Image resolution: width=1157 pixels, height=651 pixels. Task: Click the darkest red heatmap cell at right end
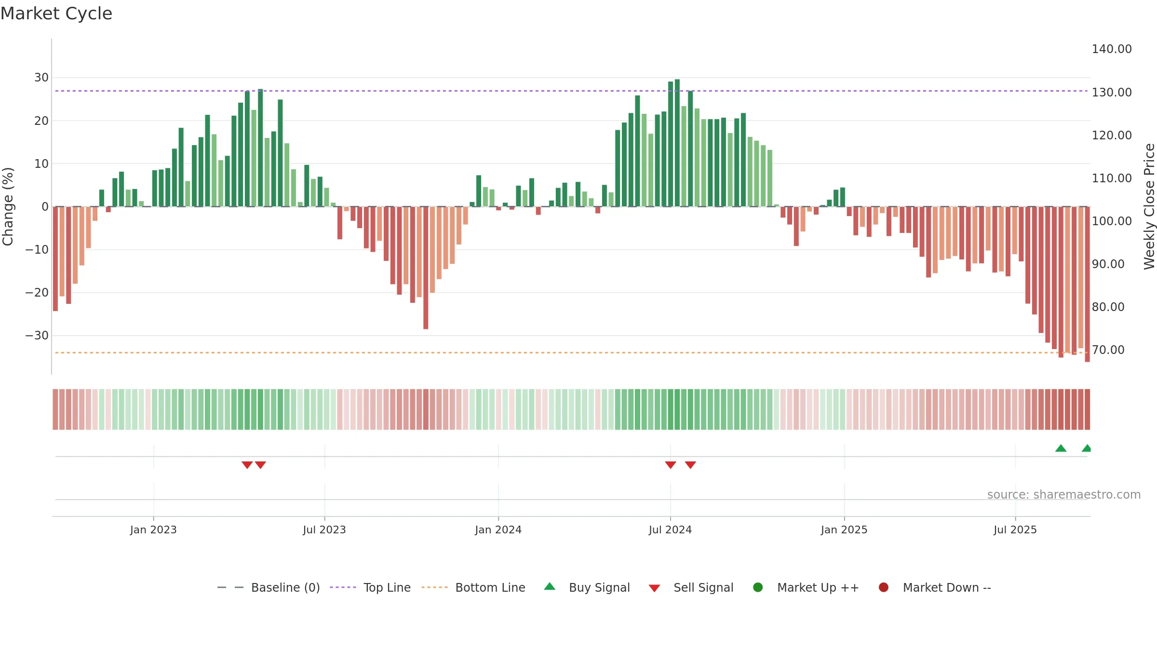pos(1087,409)
